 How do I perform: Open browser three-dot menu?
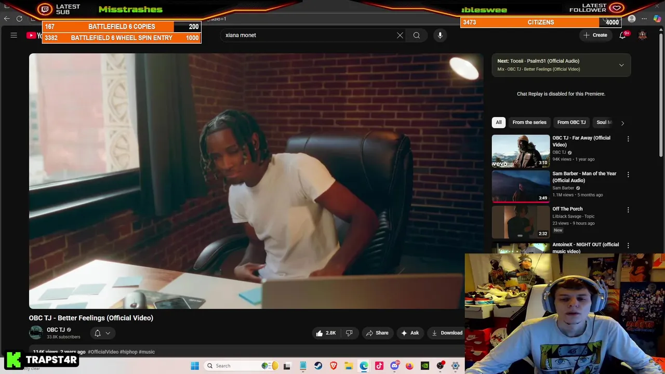pos(644,19)
